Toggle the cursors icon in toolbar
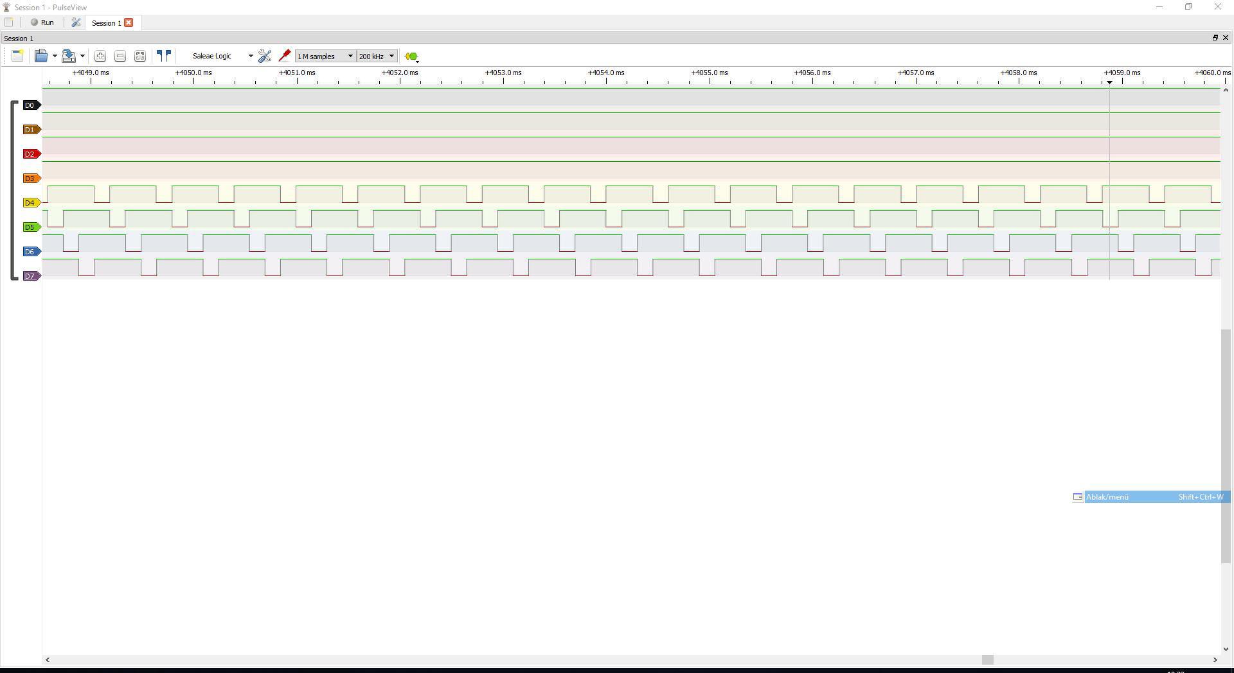 164,56
